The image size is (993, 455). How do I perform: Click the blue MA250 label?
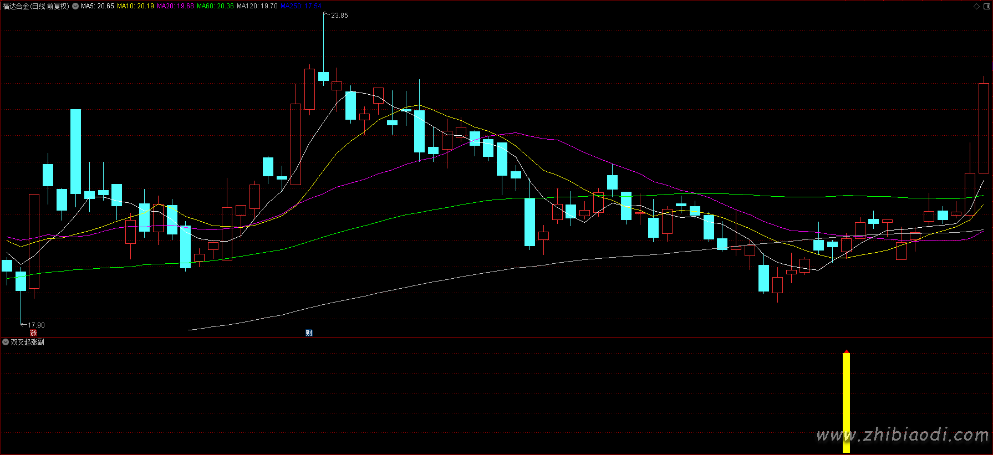coord(301,7)
